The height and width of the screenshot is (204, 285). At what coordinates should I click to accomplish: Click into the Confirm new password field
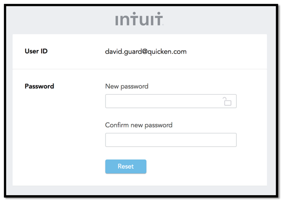tap(171, 140)
